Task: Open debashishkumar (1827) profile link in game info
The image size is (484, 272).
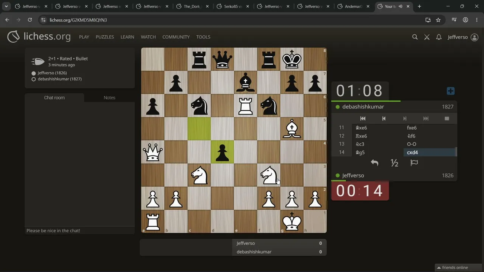Action: 60,79
